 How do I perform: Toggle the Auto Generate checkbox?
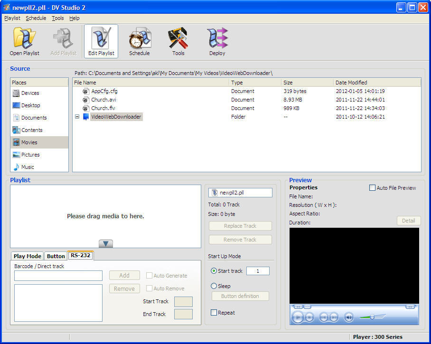pos(149,276)
